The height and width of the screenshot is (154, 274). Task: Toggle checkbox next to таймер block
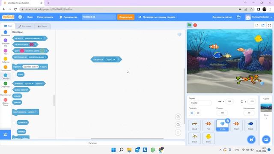pyautogui.click(x=14, y=132)
